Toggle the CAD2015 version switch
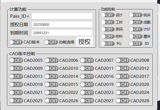The width and height of the screenshot is (160, 110). pyautogui.click(x=51, y=85)
